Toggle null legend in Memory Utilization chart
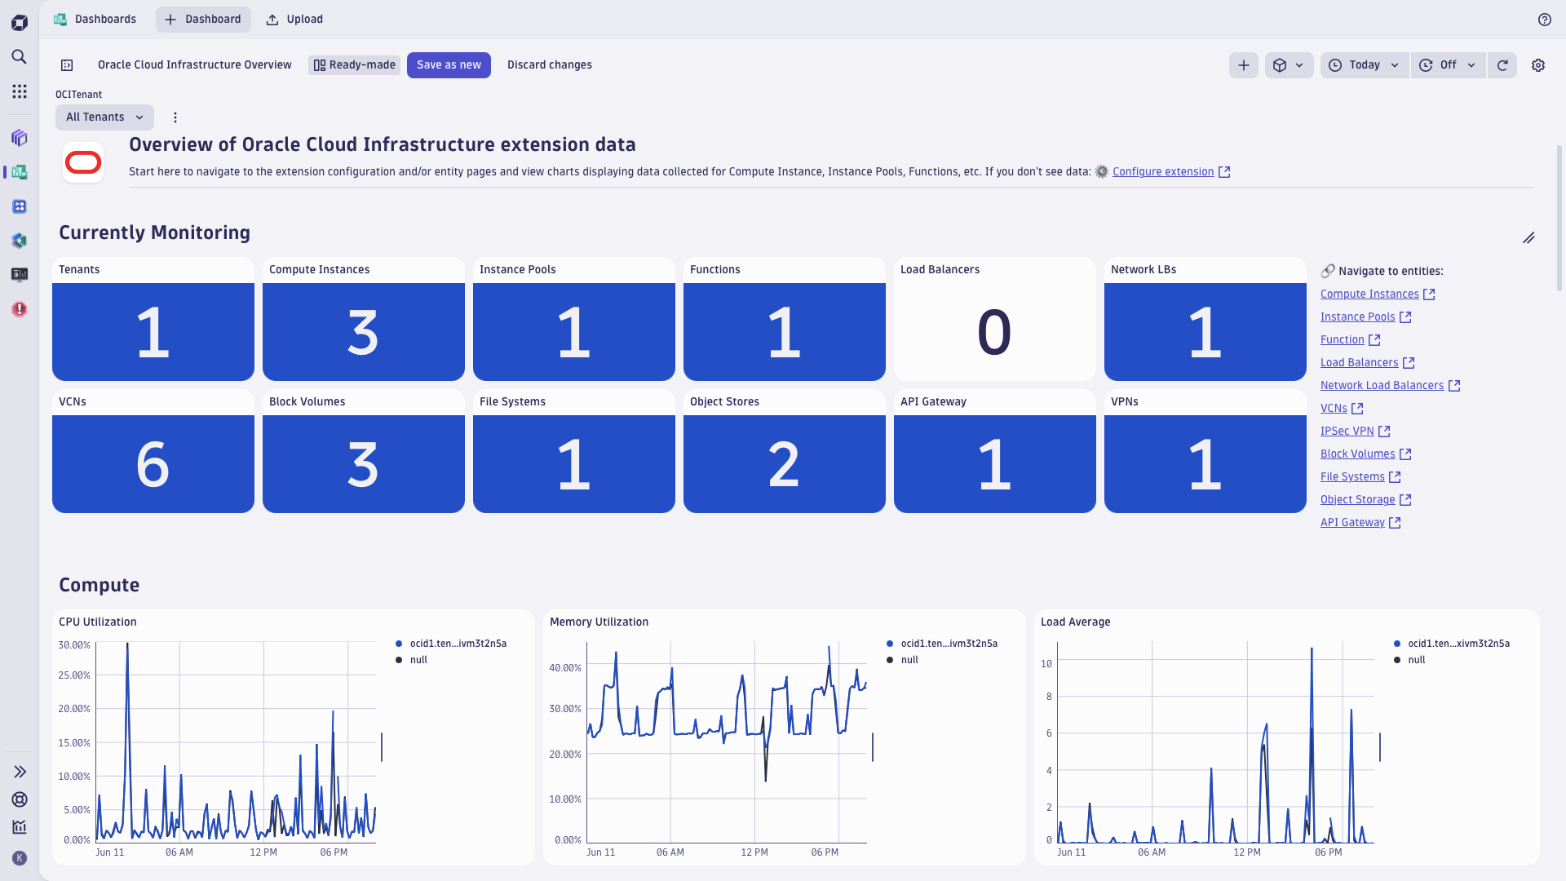Image resolution: width=1566 pixels, height=881 pixels. (902, 660)
